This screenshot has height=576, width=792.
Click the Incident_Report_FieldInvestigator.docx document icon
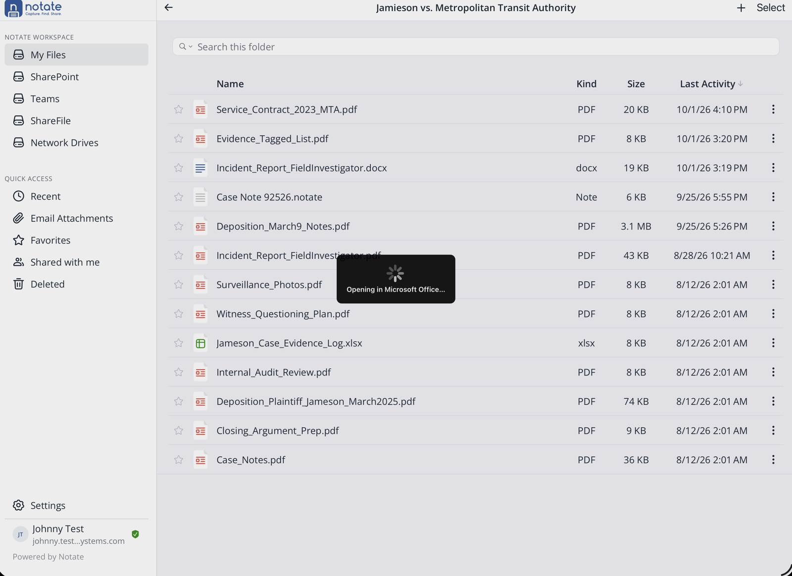pyautogui.click(x=200, y=168)
